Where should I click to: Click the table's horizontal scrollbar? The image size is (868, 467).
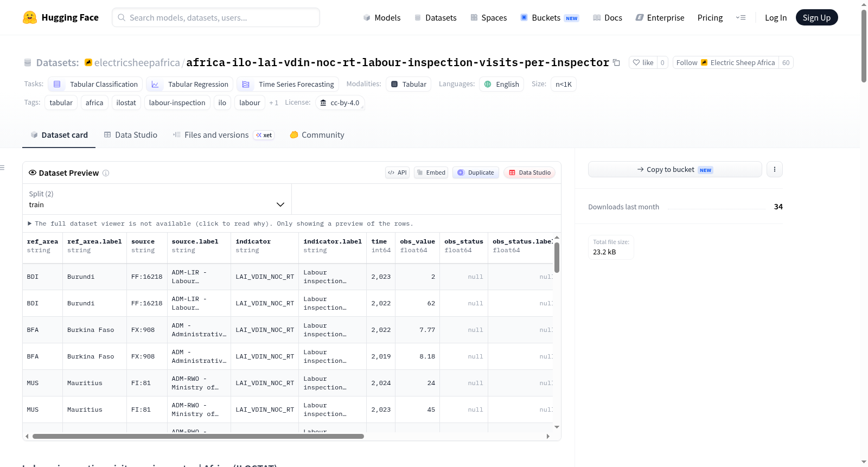point(198,436)
